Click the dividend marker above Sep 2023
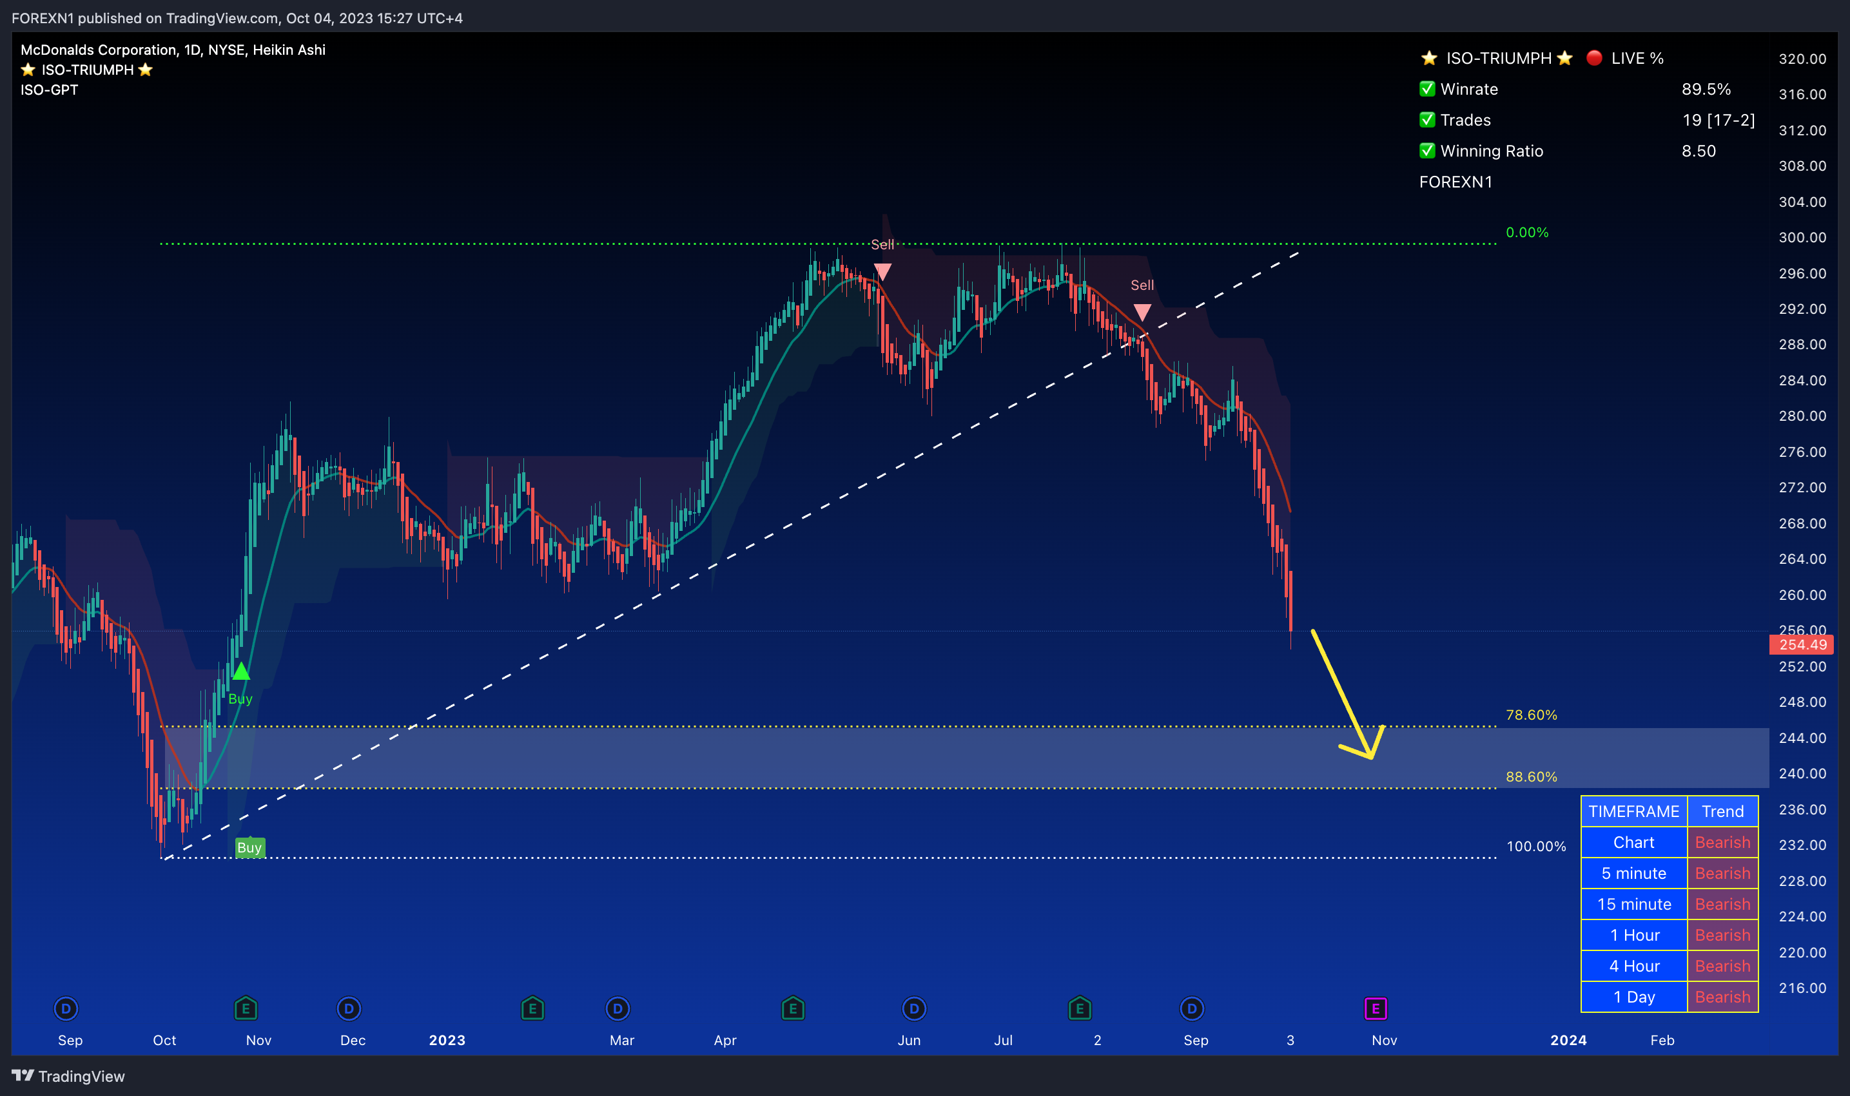Screen dimensions: 1850x1096 click(x=1192, y=1008)
